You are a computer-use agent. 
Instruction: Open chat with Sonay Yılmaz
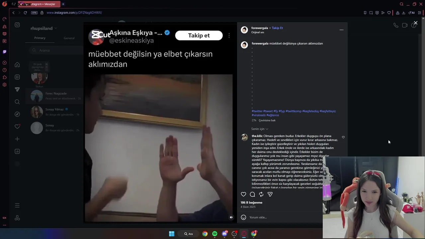55,112
